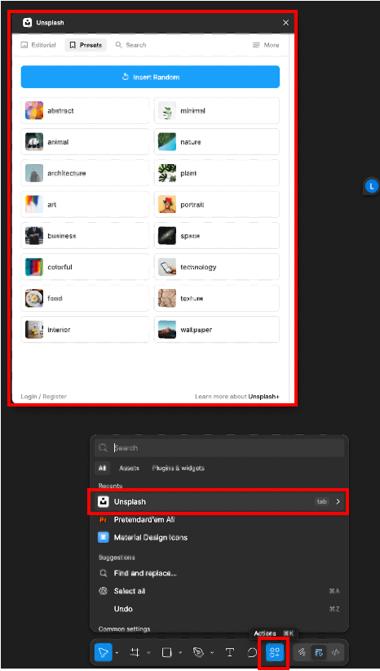Open the Frame tool dropdown arrow
Image resolution: width=380 pixels, height=671 pixels.
pyautogui.click(x=148, y=652)
